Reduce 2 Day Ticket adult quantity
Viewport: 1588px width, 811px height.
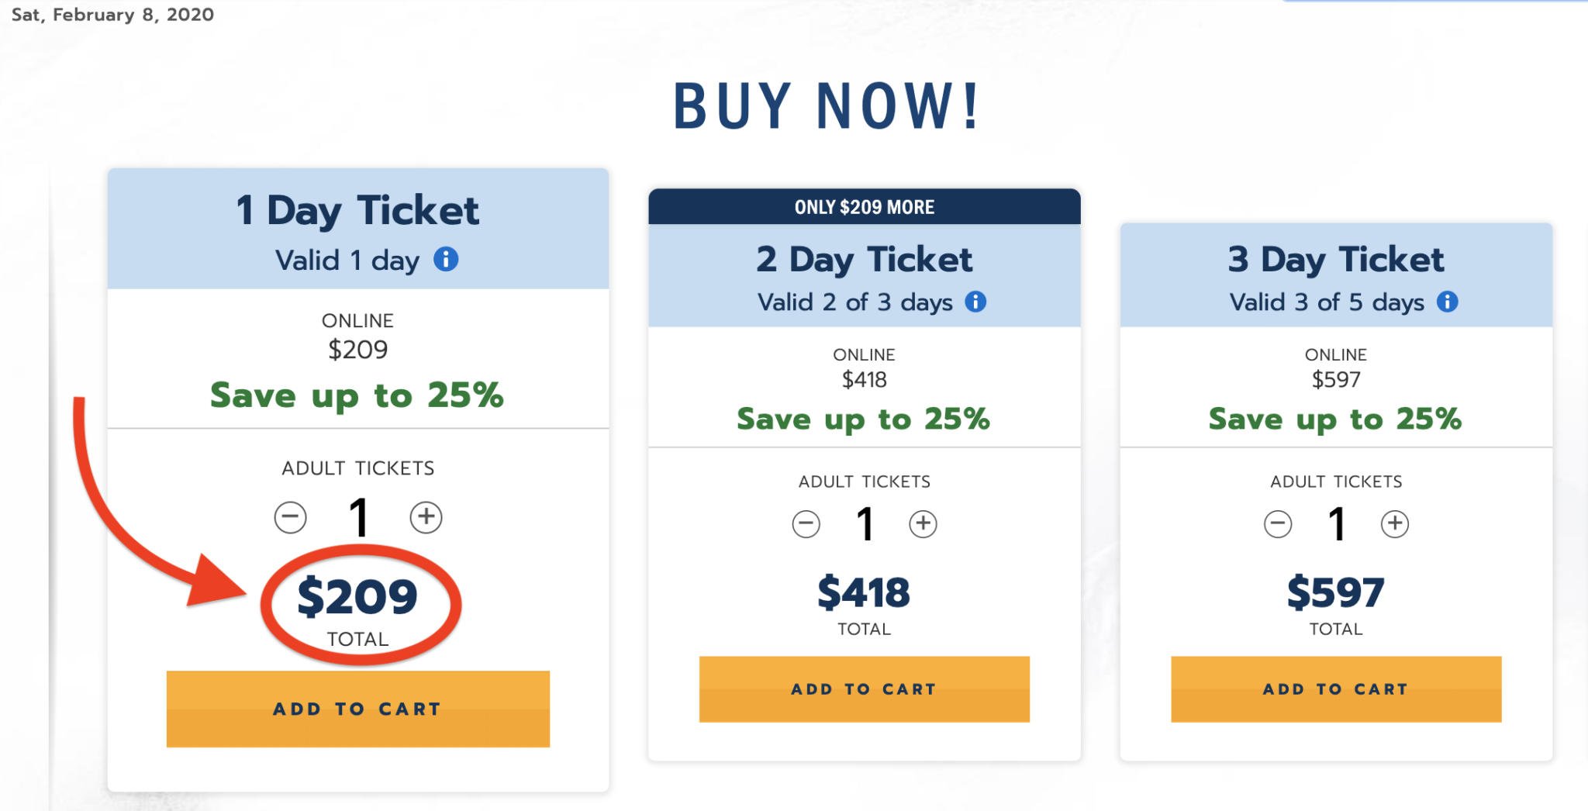click(x=806, y=524)
